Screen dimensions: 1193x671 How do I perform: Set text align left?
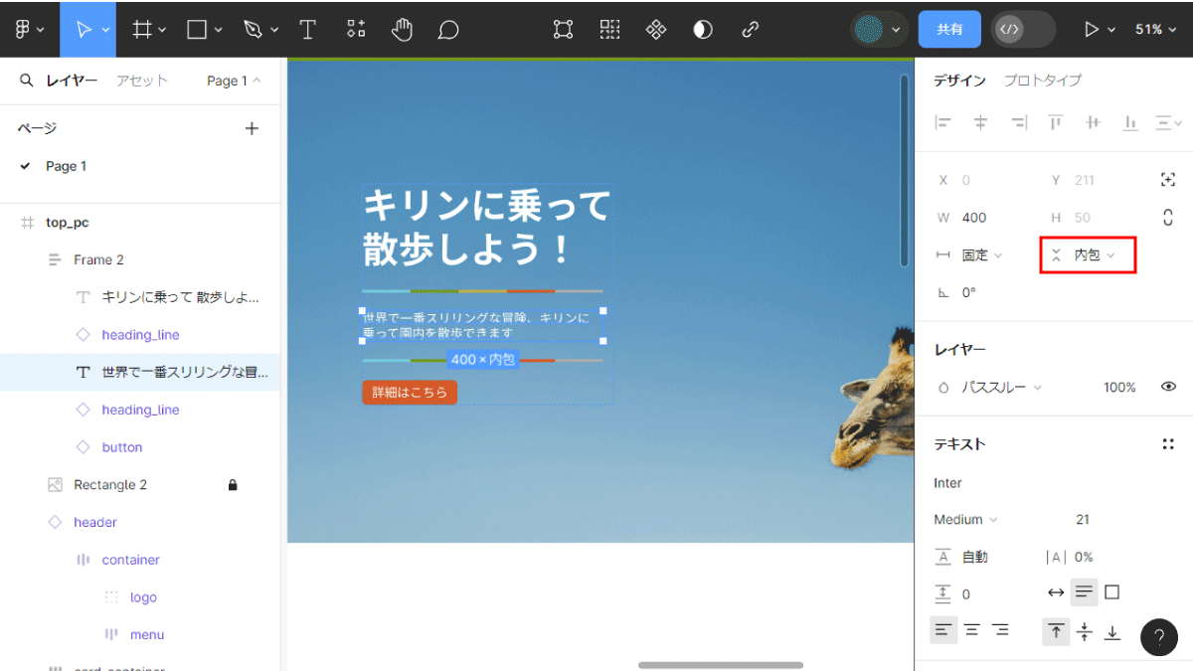tap(943, 630)
